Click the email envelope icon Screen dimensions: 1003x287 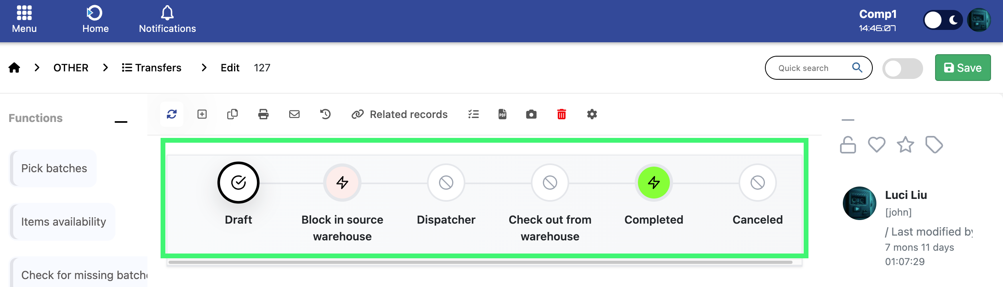pos(294,114)
